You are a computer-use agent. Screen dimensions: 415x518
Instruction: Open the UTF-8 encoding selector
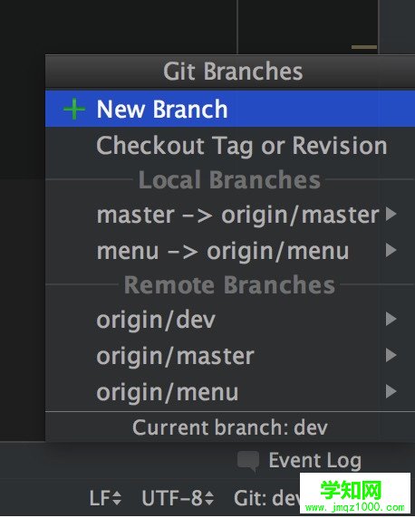(178, 498)
